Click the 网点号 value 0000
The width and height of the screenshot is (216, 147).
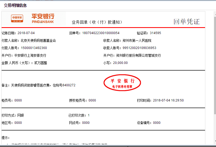[86, 123]
